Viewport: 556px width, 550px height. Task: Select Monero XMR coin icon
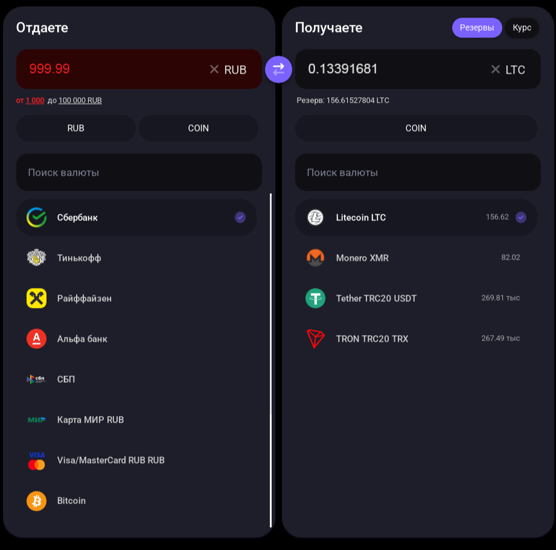pos(315,258)
